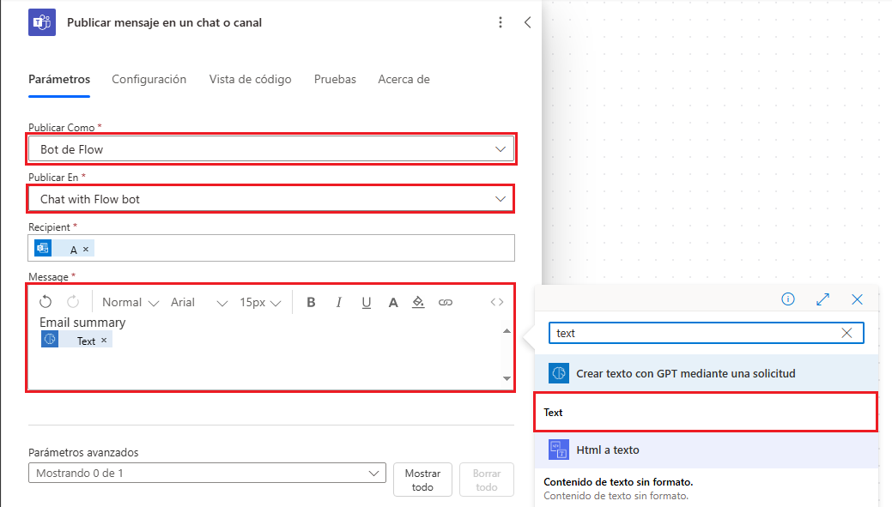Expand the Publicar Como dropdown

[x=271, y=149]
